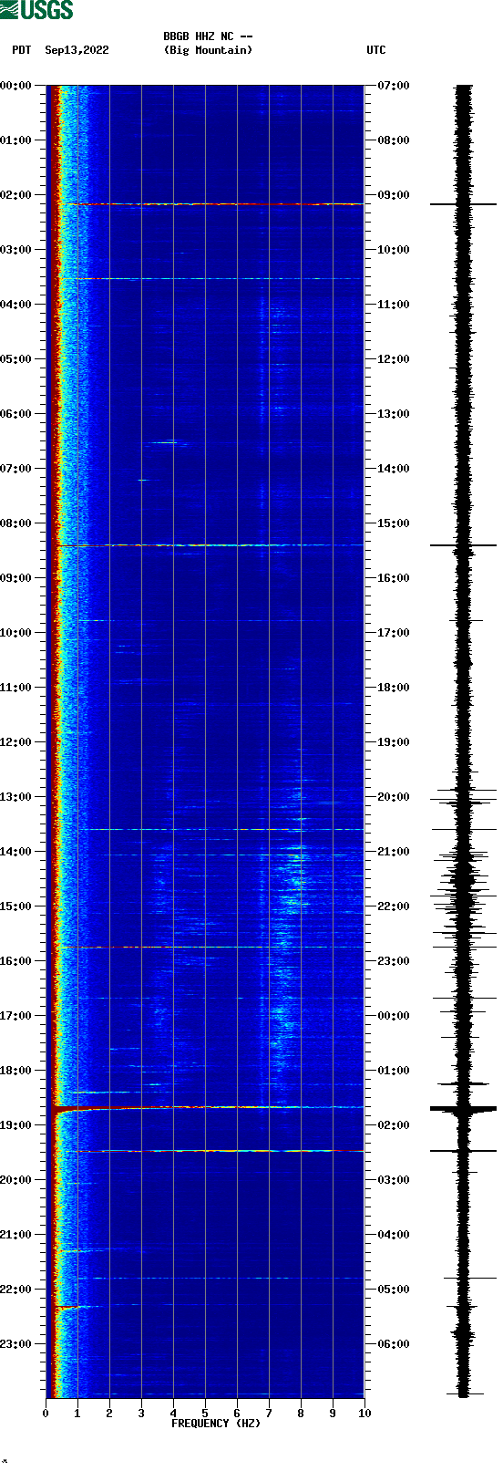Click the 0 Hz frequency tick label

tap(46, 1414)
